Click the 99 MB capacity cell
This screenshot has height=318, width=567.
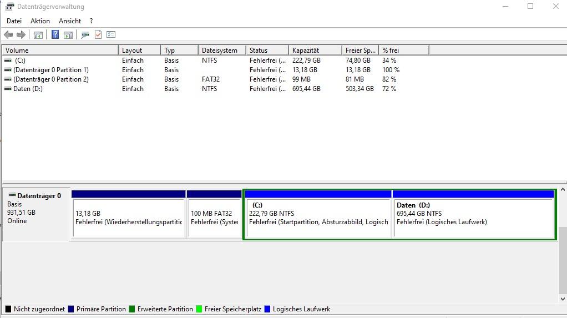coord(301,79)
